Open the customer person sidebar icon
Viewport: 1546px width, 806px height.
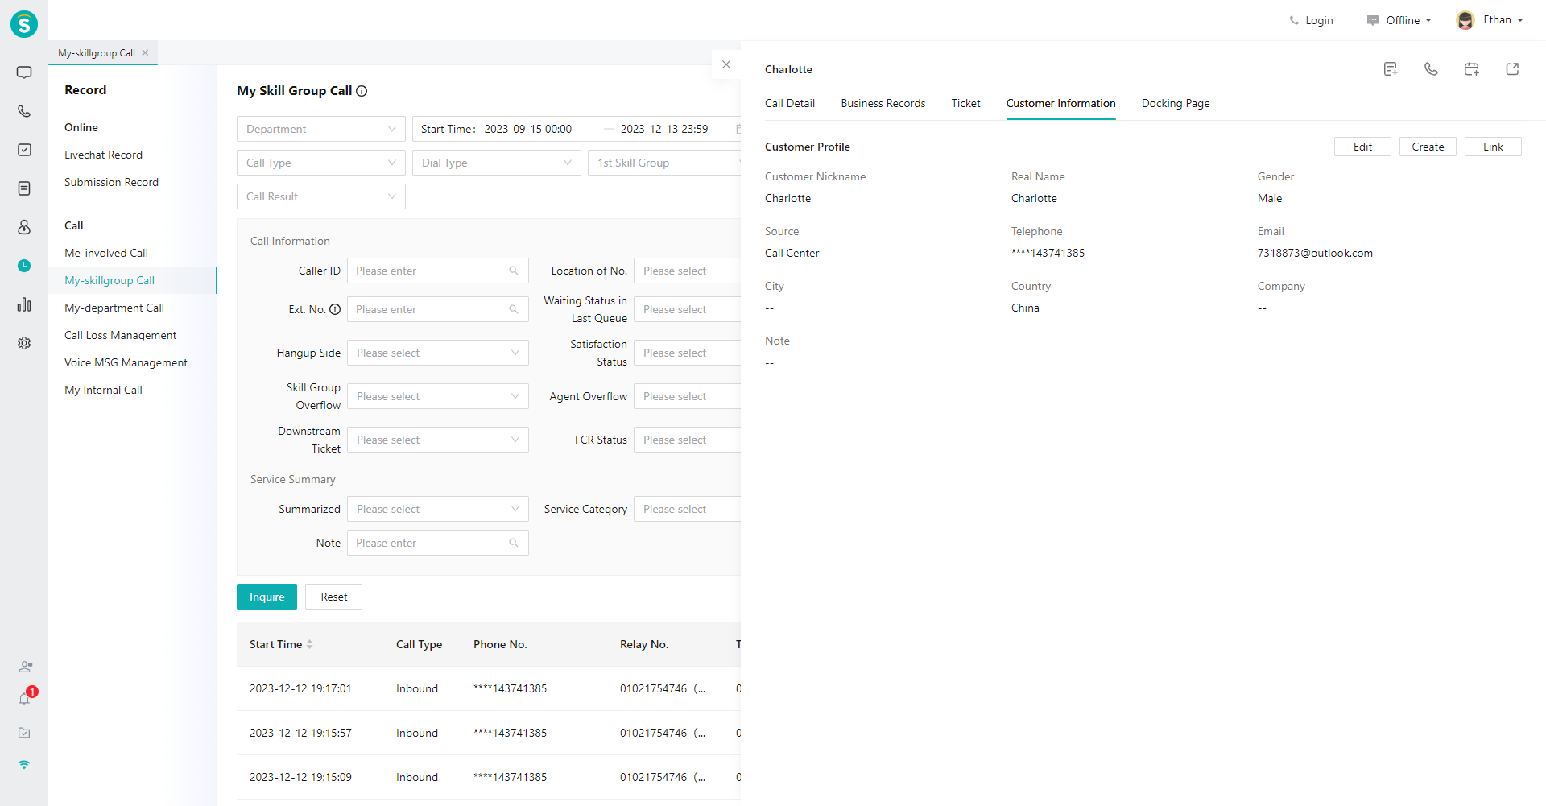[24, 227]
